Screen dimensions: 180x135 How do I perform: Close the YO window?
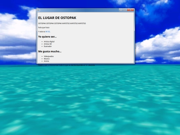pos(130,10)
